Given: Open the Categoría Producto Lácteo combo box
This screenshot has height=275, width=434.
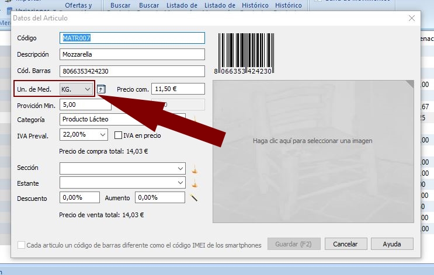Looking at the screenshot, I should (122, 119).
